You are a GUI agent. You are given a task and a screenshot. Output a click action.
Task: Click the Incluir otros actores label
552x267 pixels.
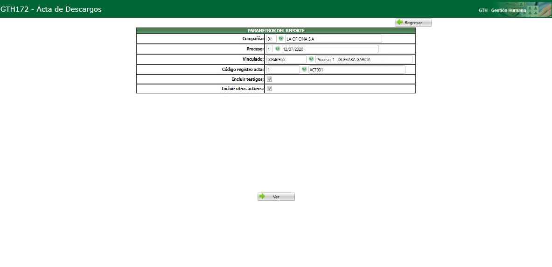coord(243,88)
